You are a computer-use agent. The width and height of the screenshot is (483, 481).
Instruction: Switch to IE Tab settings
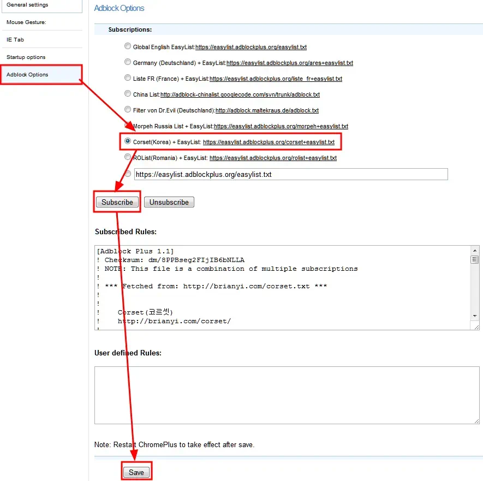[x=15, y=40]
